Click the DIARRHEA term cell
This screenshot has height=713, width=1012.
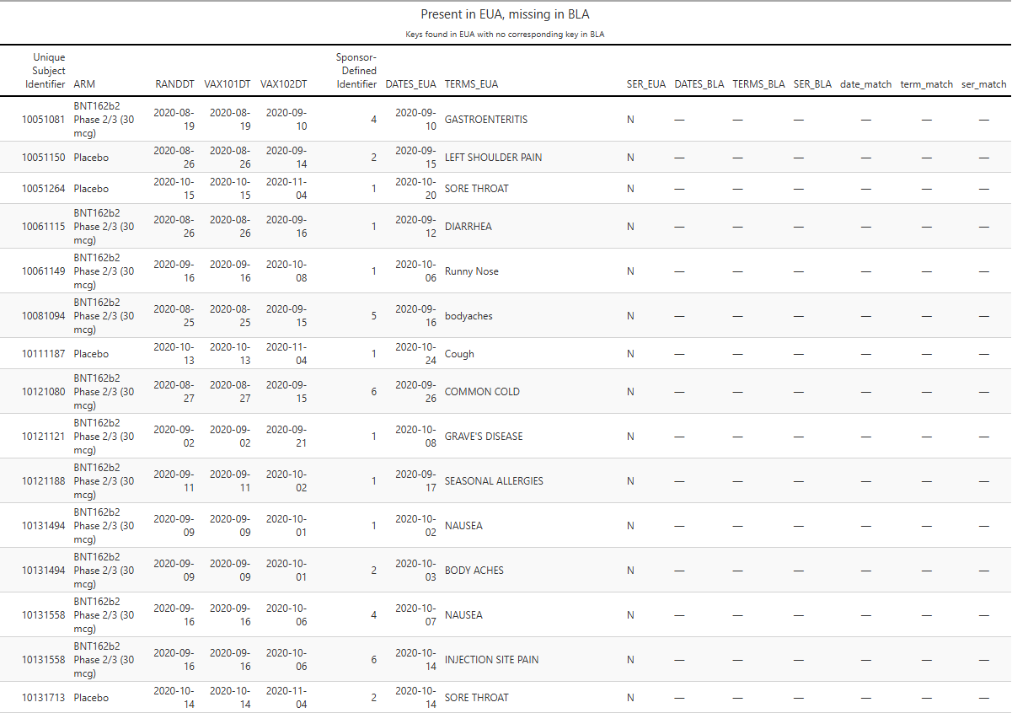pos(469,227)
